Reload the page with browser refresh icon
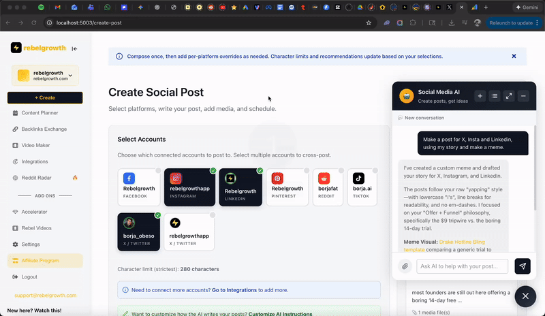The image size is (545, 316). click(33, 22)
